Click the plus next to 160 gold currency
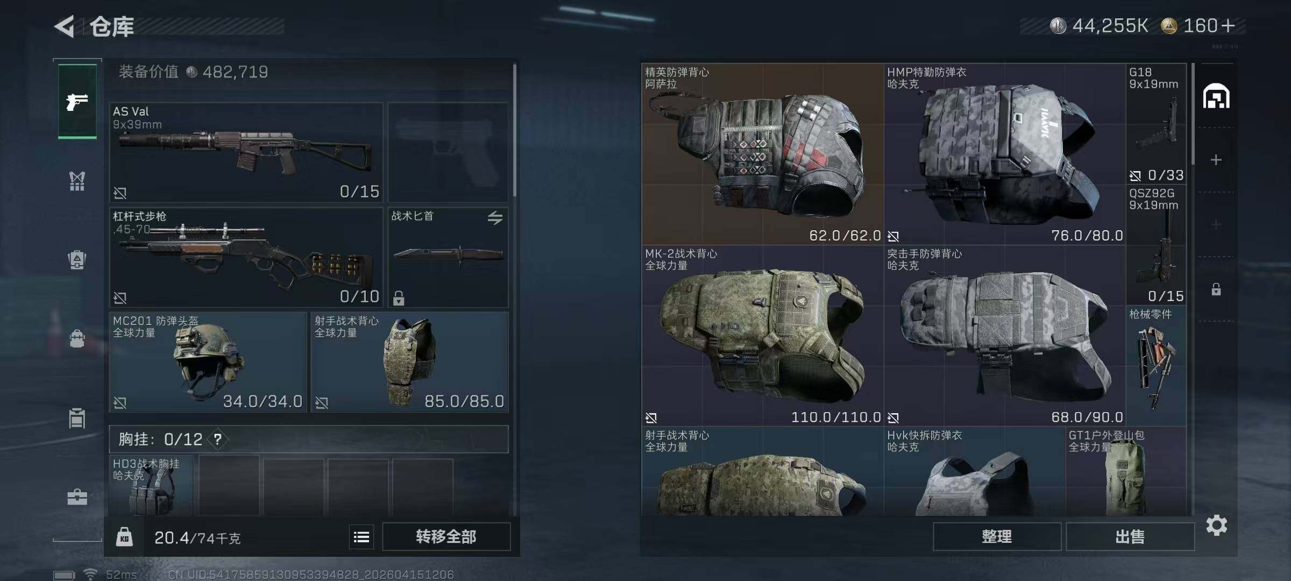Image resolution: width=1291 pixels, height=581 pixels. click(1228, 25)
